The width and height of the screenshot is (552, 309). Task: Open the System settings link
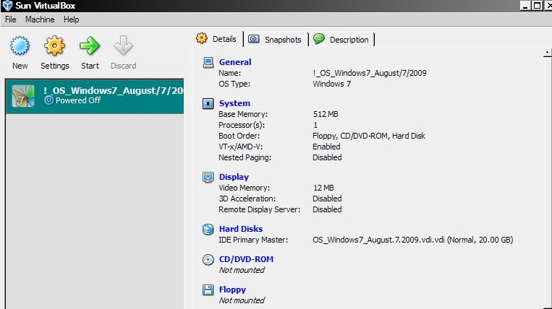pos(234,103)
